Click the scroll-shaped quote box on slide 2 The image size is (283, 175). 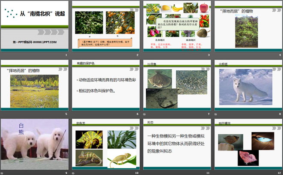106,43
